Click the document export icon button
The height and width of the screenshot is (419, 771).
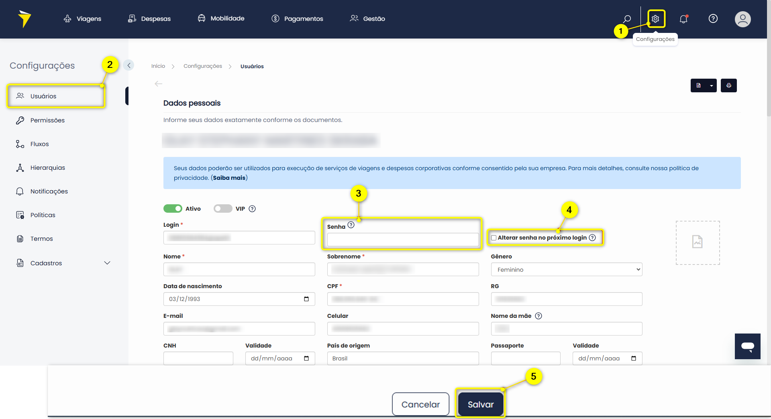699,85
